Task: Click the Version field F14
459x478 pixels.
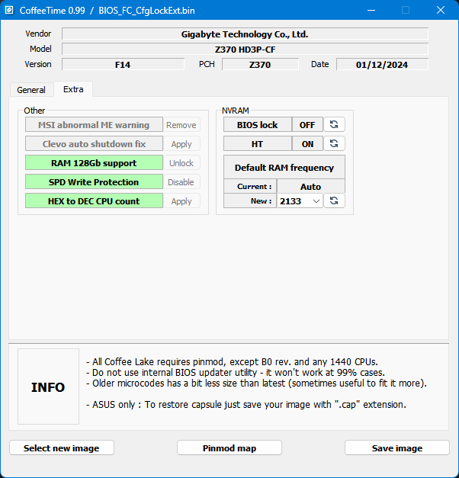Action: tap(123, 65)
